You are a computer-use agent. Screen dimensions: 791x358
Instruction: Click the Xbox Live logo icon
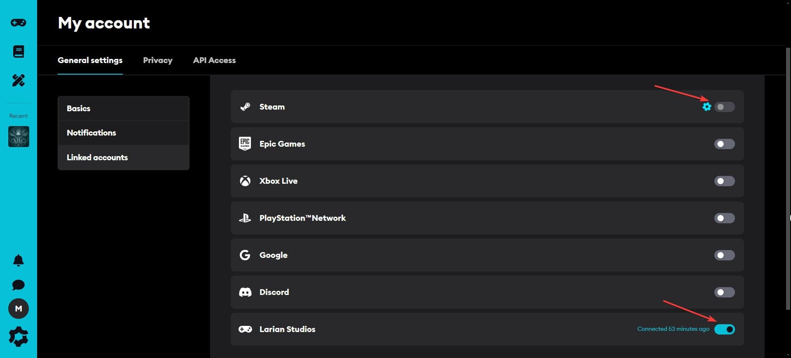(x=245, y=181)
